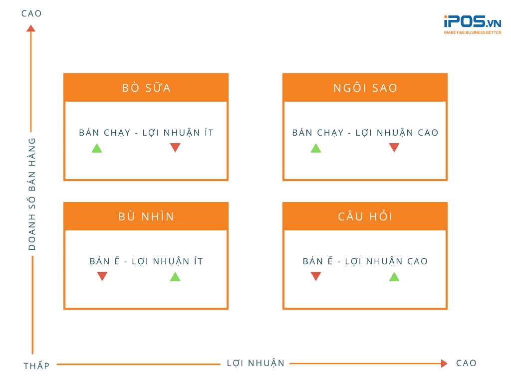Click the vertical axis arrowhead pointing up
Screen dimensions: 511x383
pos(31,28)
